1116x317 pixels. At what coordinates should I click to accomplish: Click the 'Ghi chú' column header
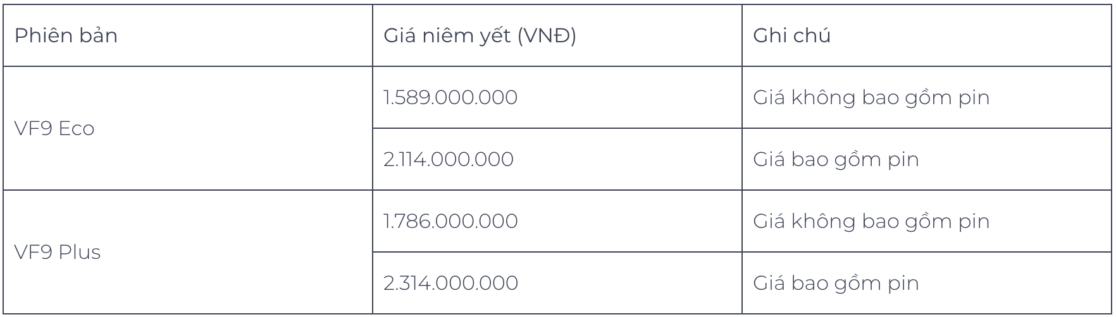(x=791, y=36)
